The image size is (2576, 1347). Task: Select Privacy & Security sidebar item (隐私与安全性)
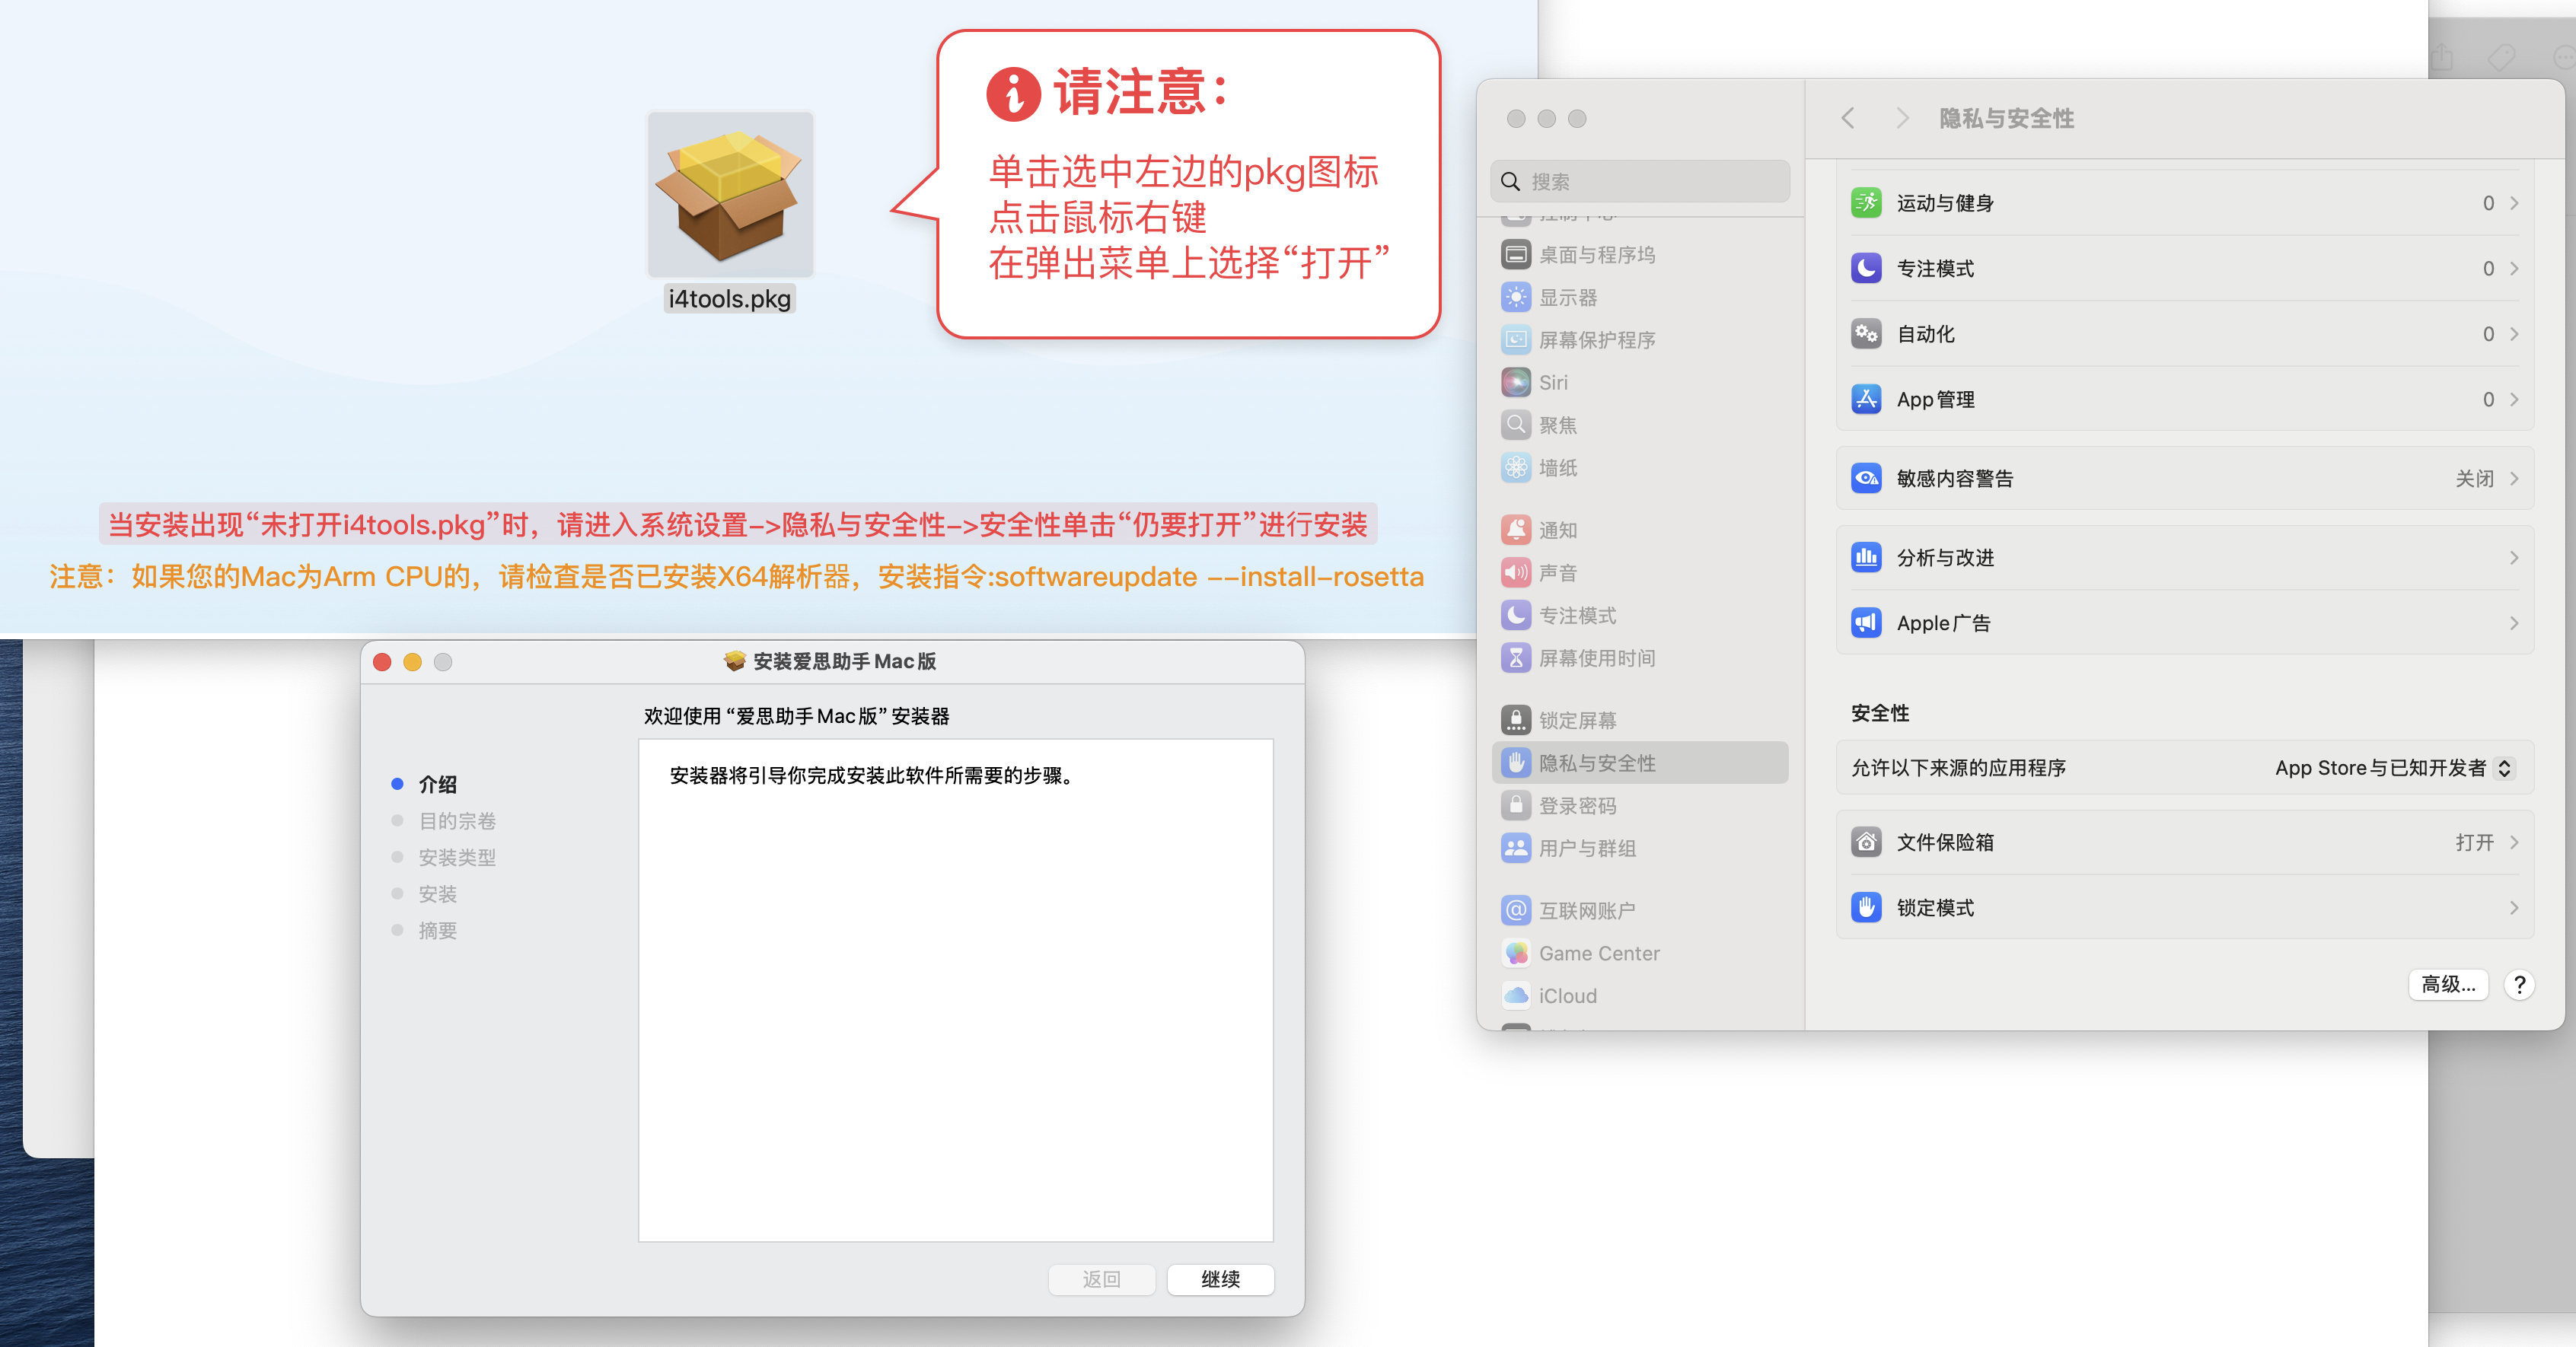pyautogui.click(x=1640, y=763)
